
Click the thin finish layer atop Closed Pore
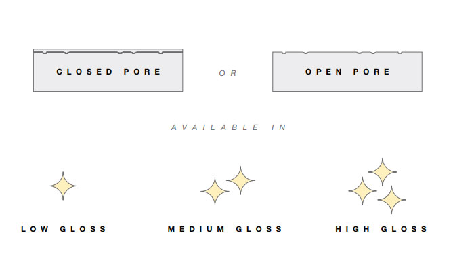[108, 51]
